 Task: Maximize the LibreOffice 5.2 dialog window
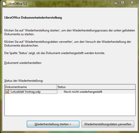123,3
